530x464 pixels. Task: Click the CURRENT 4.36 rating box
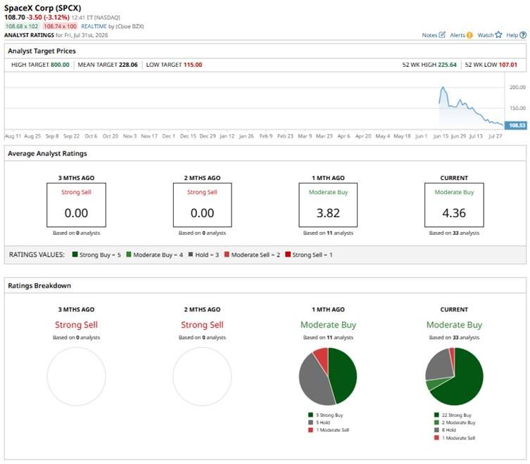point(454,205)
